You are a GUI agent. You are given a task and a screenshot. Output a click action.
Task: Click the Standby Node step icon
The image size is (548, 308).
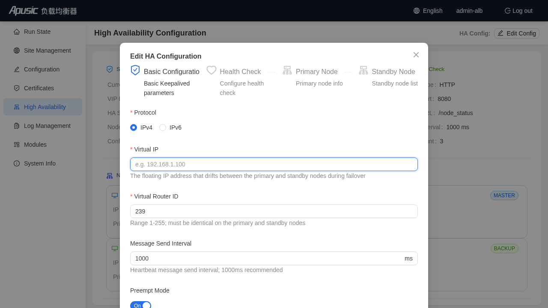363,70
